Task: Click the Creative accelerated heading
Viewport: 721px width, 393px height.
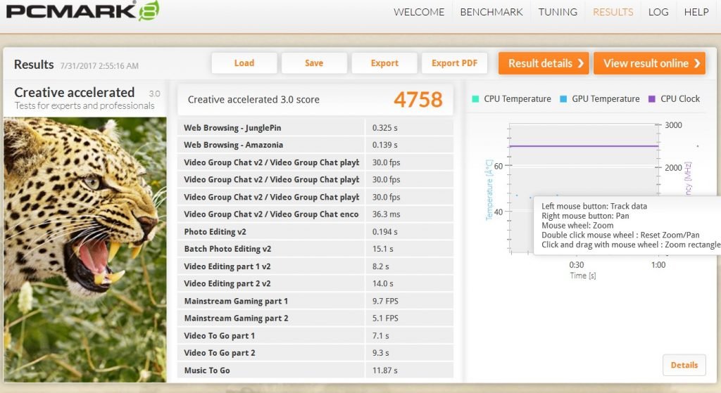Action: pyautogui.click(x=75, y=92)
